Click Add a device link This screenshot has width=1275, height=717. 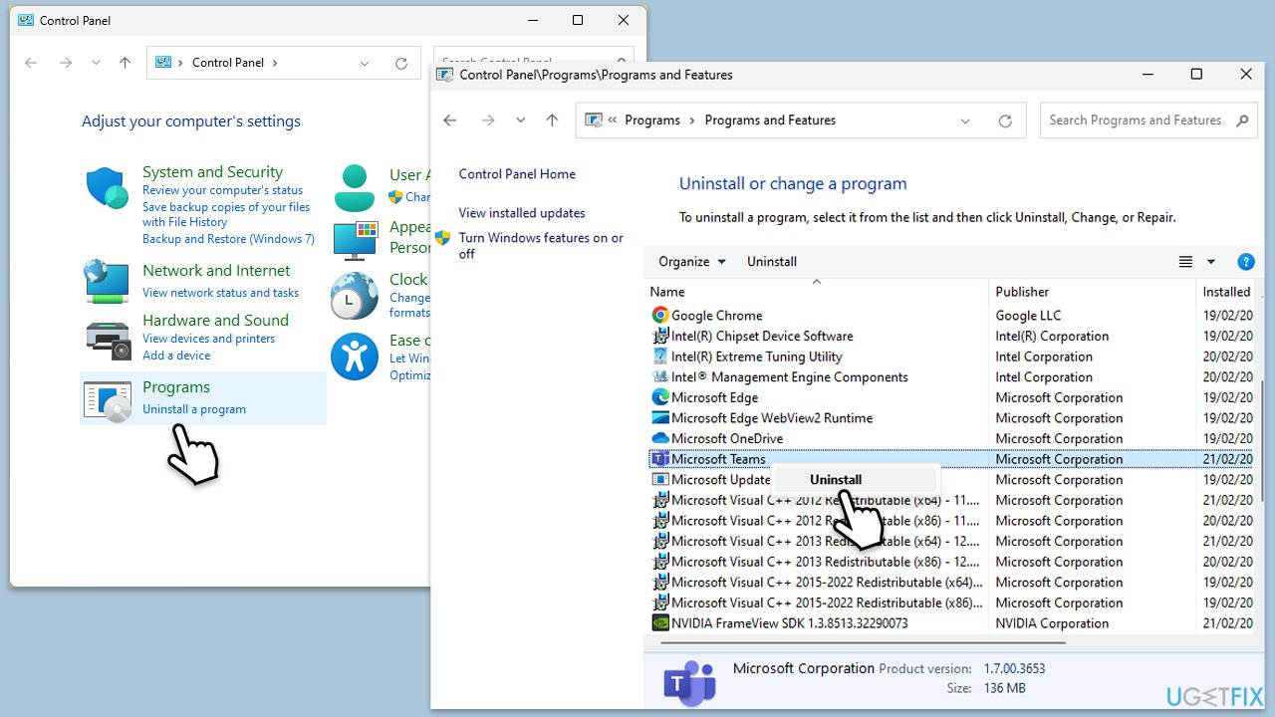176,356
